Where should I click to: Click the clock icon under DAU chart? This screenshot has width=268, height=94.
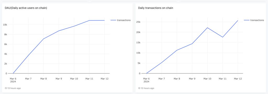point(6,88)
